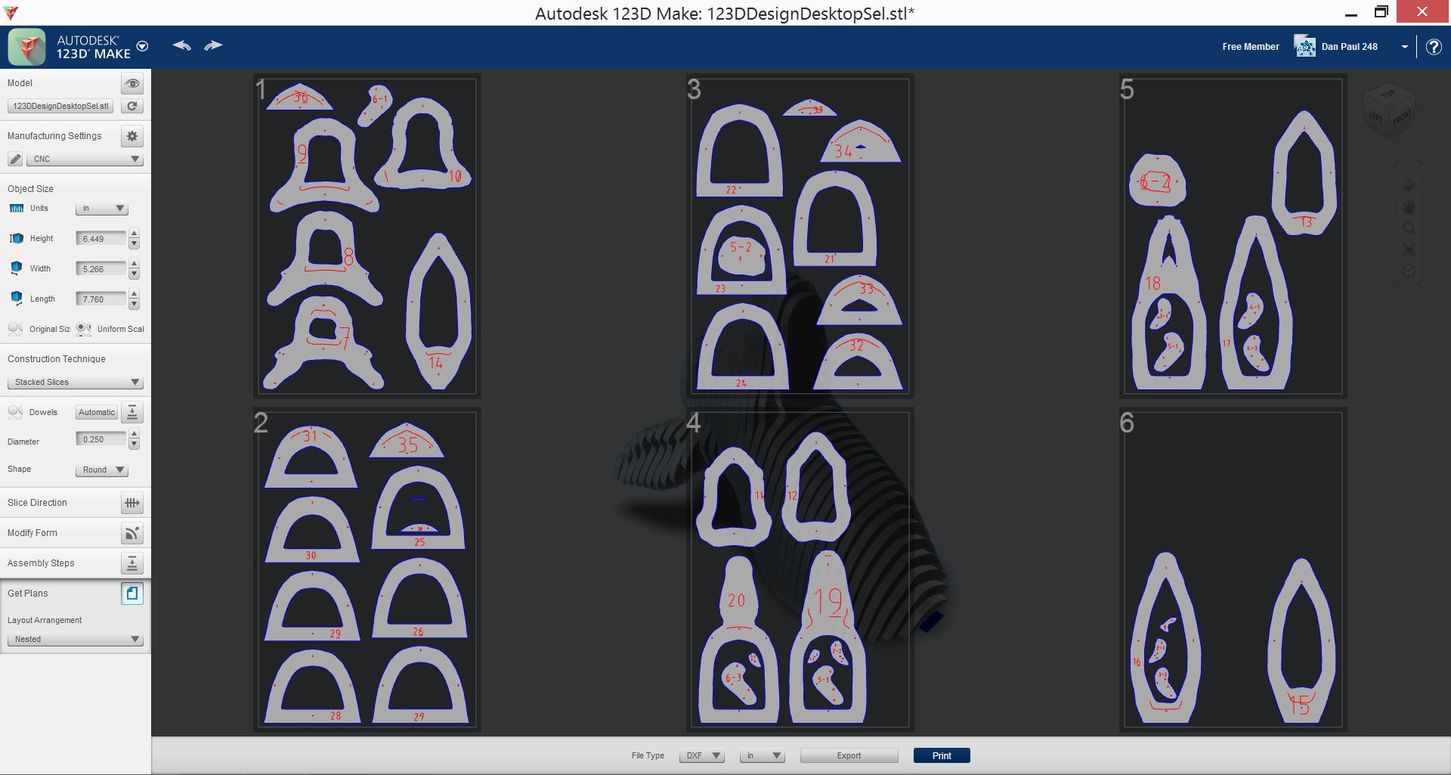Viewport: 1451px width, 775px height.
Task: Open the CNC manufacturing preset dropdown
Action: coord(85,159)
